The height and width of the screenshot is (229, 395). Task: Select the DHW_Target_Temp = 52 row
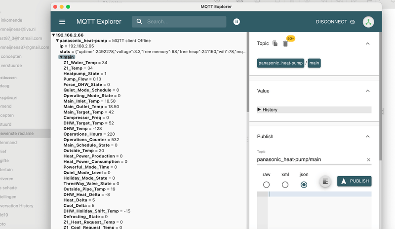(89, 123)
